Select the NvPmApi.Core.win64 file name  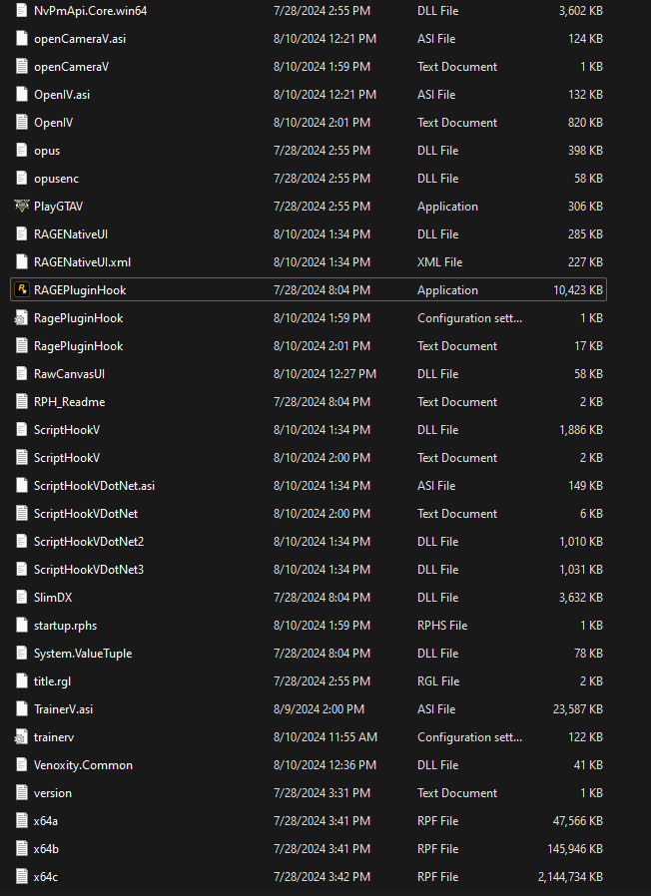(x=89, y=11)
